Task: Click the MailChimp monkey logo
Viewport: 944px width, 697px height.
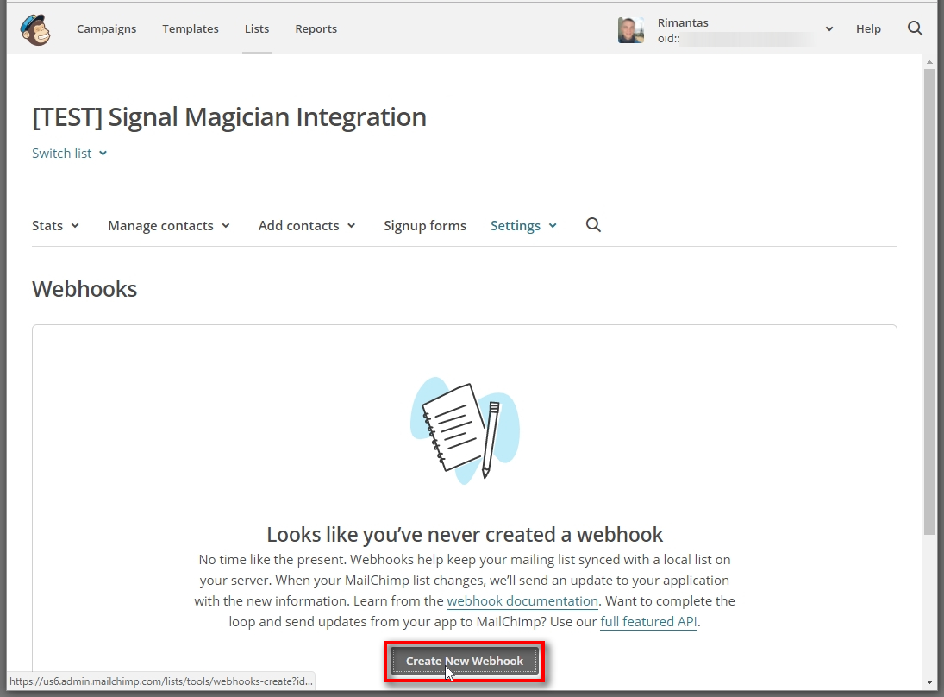Action: point(35,28)
